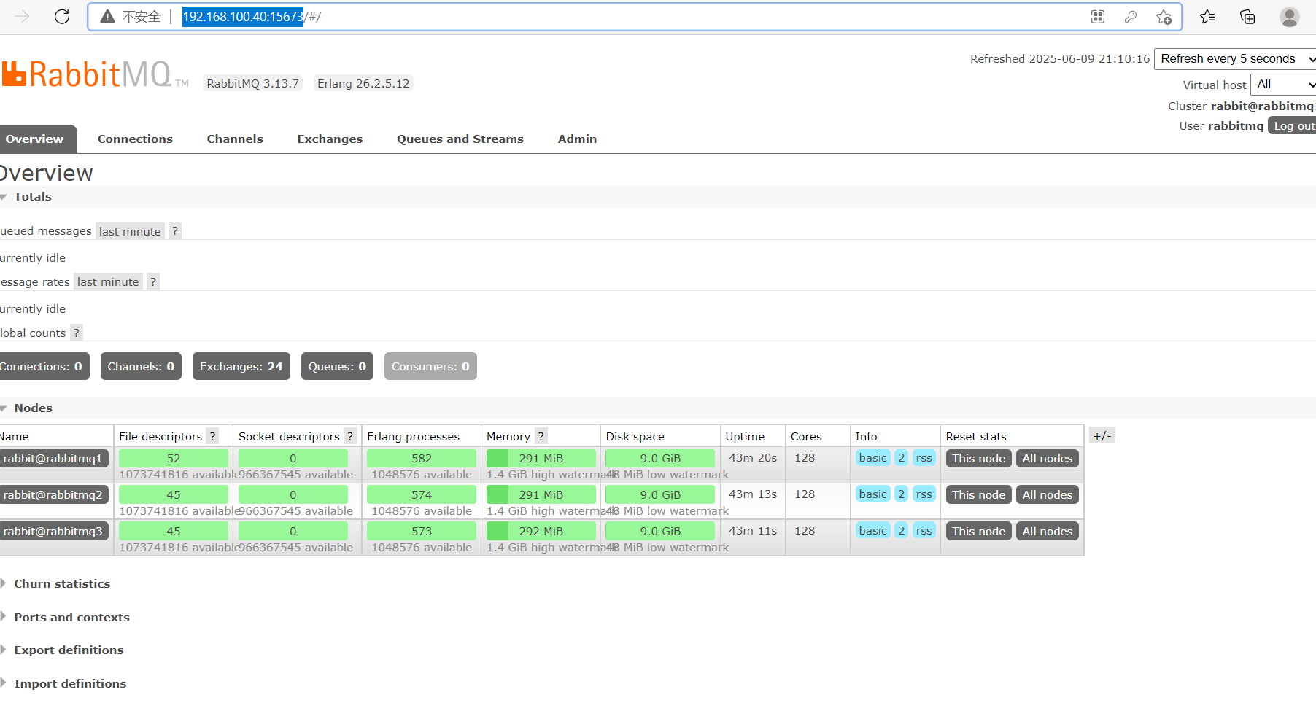Reset stats for All nodes on rabbitmq1 row
This screenshot has width=1316, height=703.
pos(1048,459)
